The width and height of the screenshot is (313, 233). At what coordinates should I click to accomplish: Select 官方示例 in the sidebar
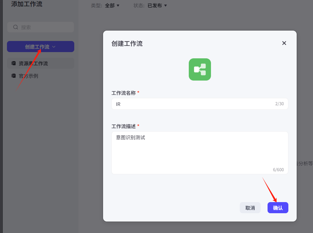click(41, 76)
